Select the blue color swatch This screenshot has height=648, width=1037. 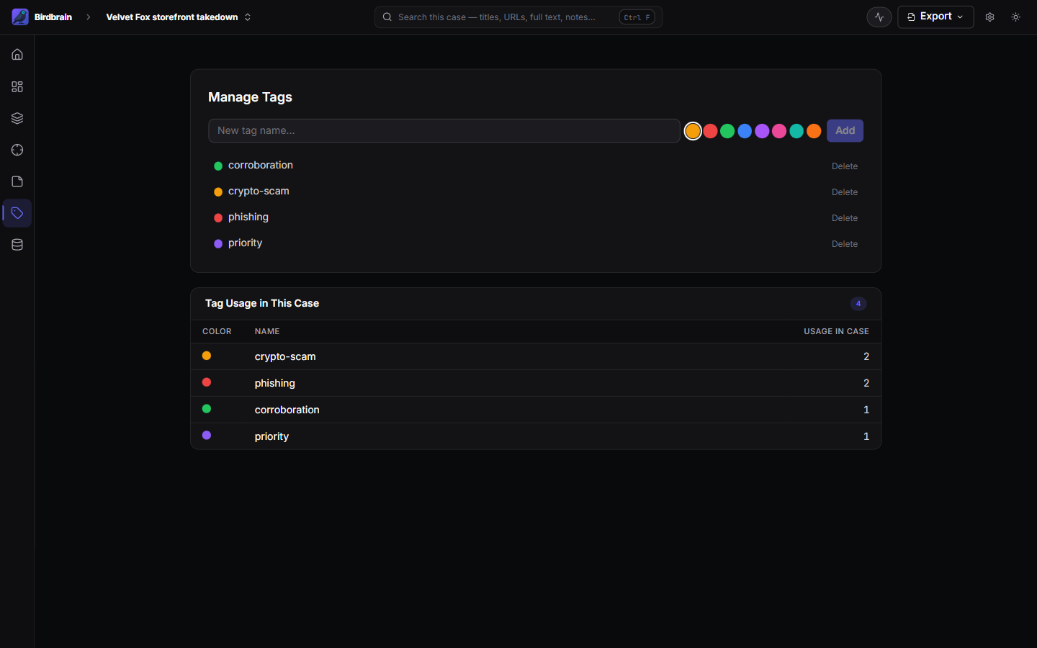[745, 131]
